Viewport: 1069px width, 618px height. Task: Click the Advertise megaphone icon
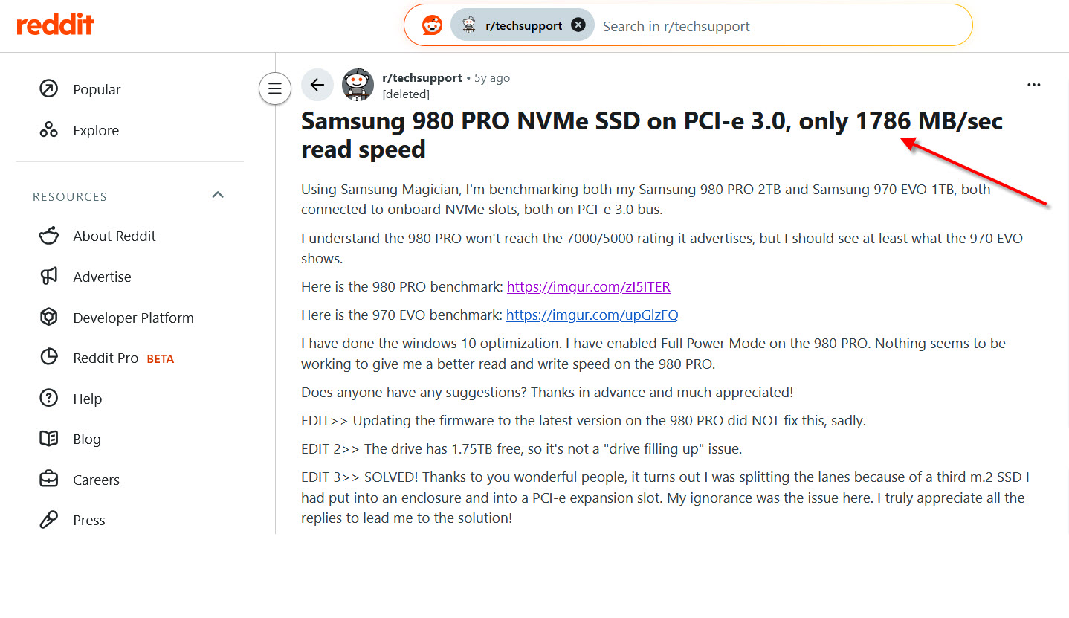point(48,277)
